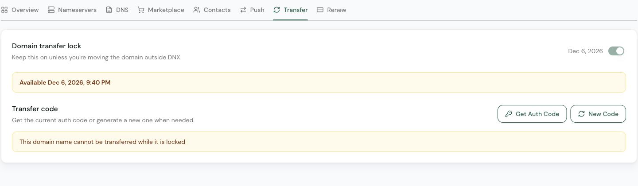Open the Renew tab
This screenshot has height=186, width=638.
pyautogui.click(x=331, y=10)
